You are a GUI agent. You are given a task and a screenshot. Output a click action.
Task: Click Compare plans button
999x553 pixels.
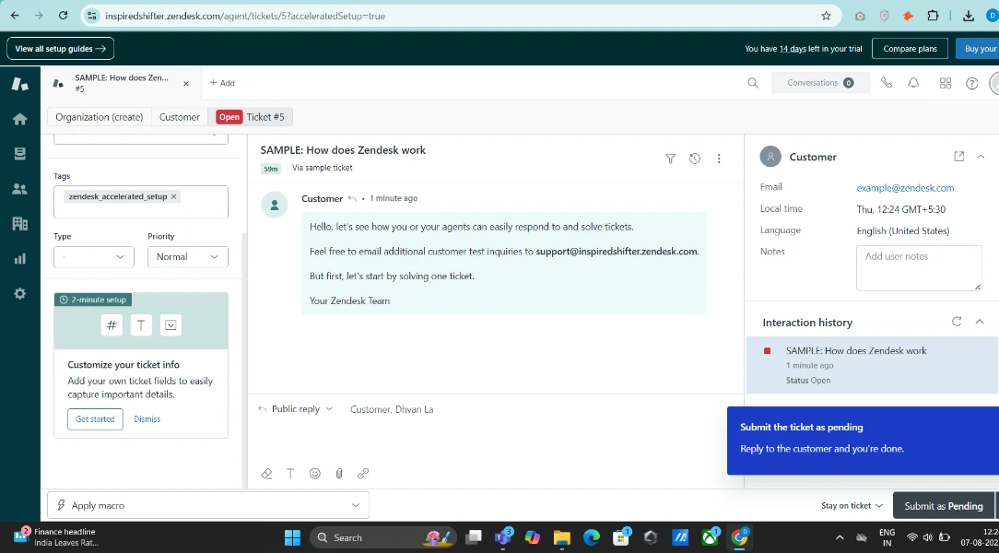(910, 49)
